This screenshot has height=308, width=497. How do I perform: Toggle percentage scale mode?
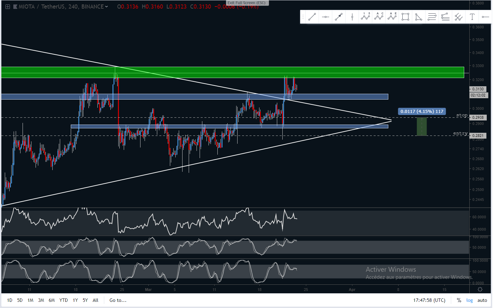459,300
